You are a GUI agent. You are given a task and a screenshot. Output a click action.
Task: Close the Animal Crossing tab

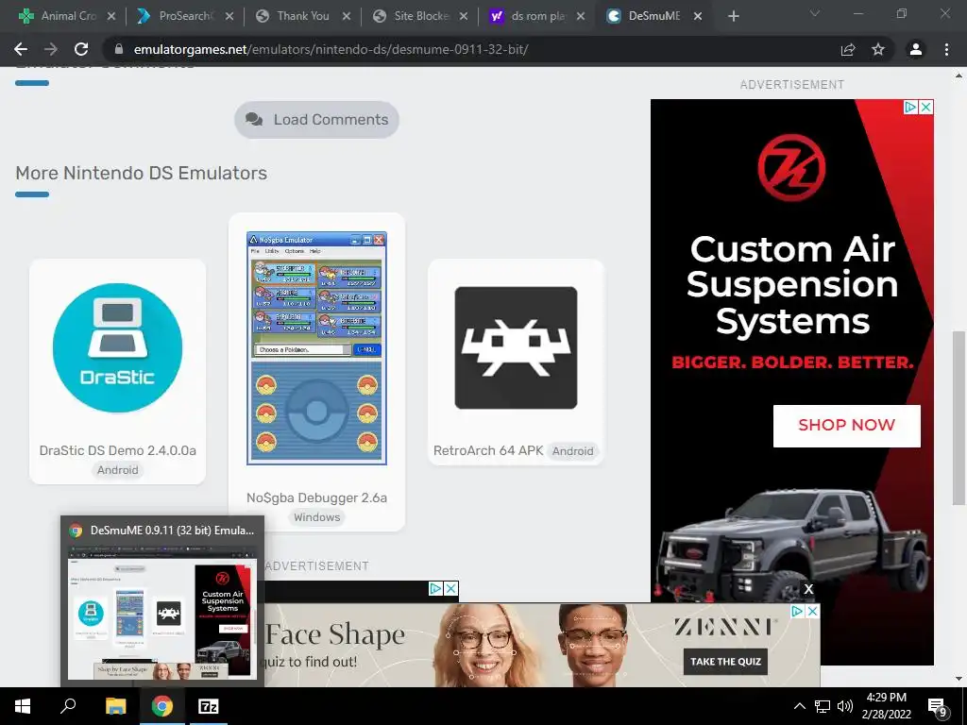point(111,17)
